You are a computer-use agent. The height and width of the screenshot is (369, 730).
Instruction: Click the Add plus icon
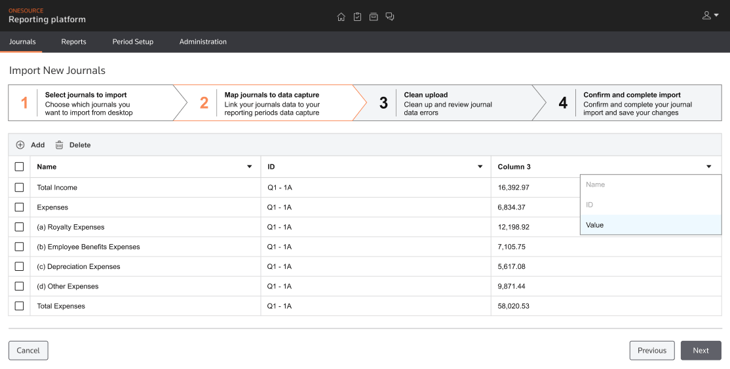pyautogui.click(x=20, y=145)
